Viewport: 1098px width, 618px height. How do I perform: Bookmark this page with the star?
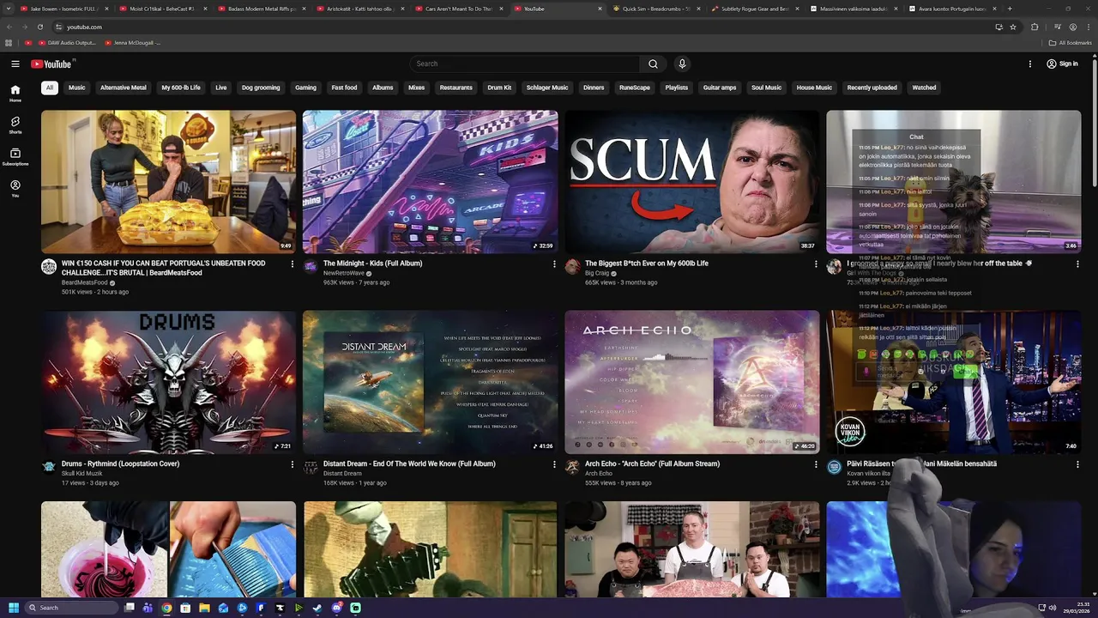point(1013,27)
